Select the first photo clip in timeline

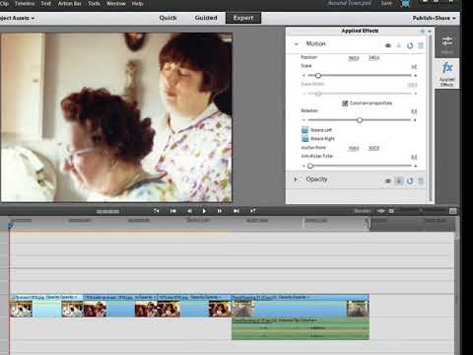[46, 306]
